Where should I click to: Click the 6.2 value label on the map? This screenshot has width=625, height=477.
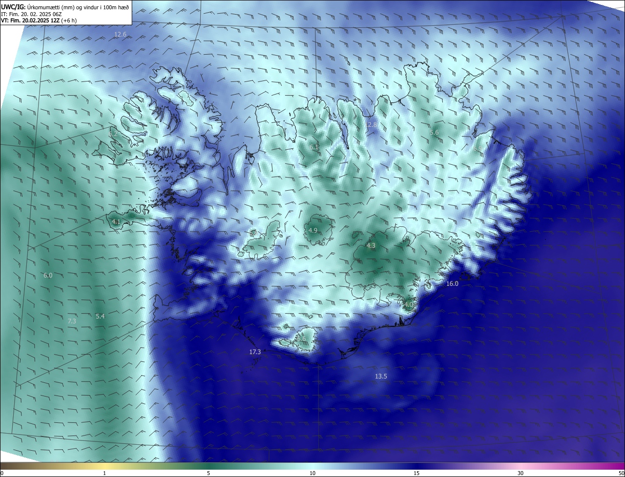tap(113, 134)
